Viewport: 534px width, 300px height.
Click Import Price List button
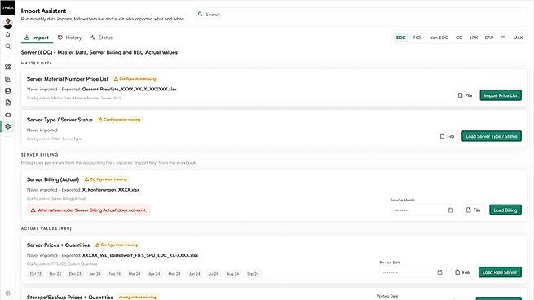pyautogui.click(x=501, y=95)
